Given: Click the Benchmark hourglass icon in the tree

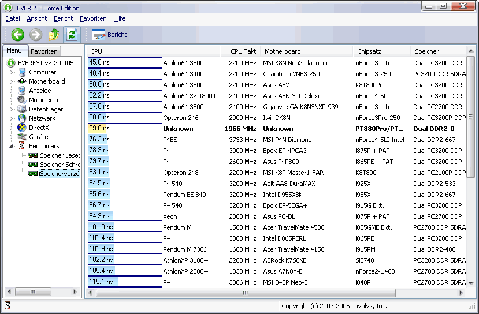Looking at the screenshot, I should click(x=22, y=146).
